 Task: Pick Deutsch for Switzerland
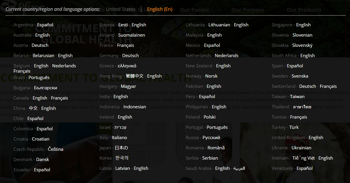coord(307,86)
